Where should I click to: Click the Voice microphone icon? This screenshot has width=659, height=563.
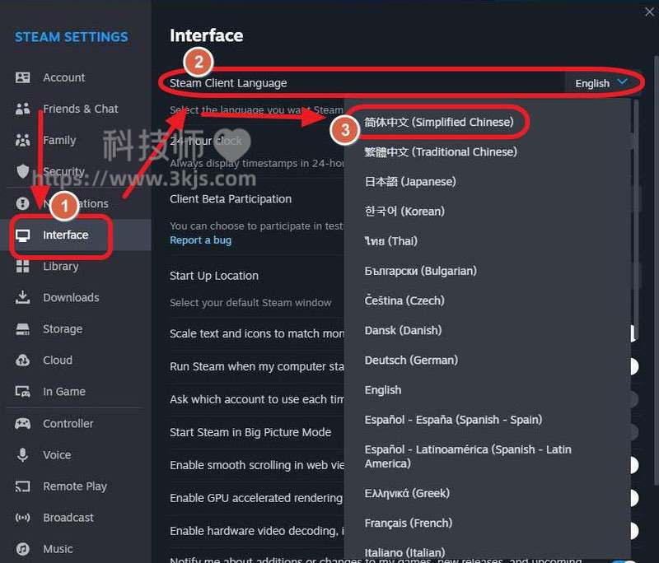coord(23,454)
